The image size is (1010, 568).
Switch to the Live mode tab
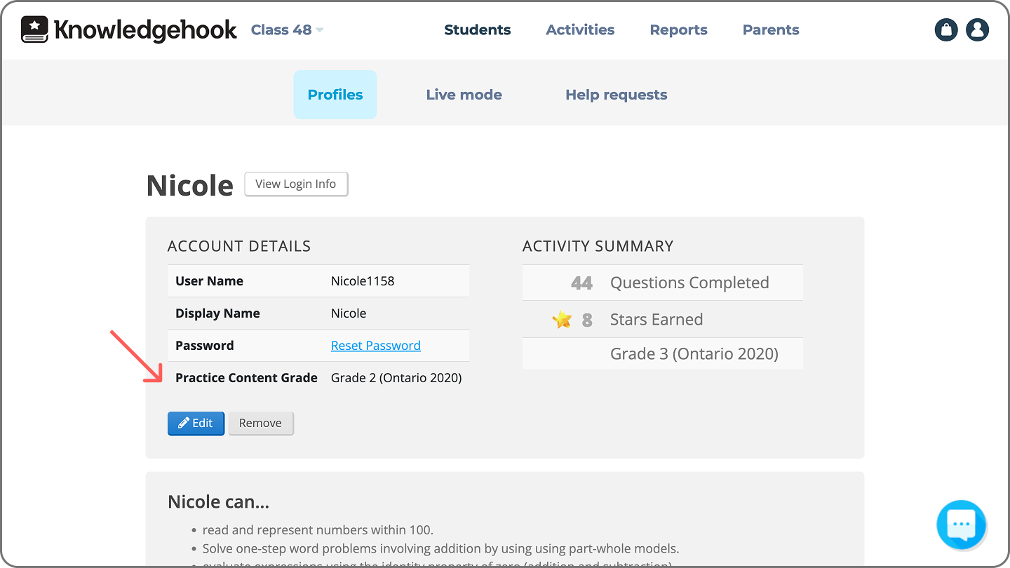click(x=464, y=95)
